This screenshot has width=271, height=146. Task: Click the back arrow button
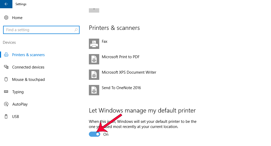6,4
